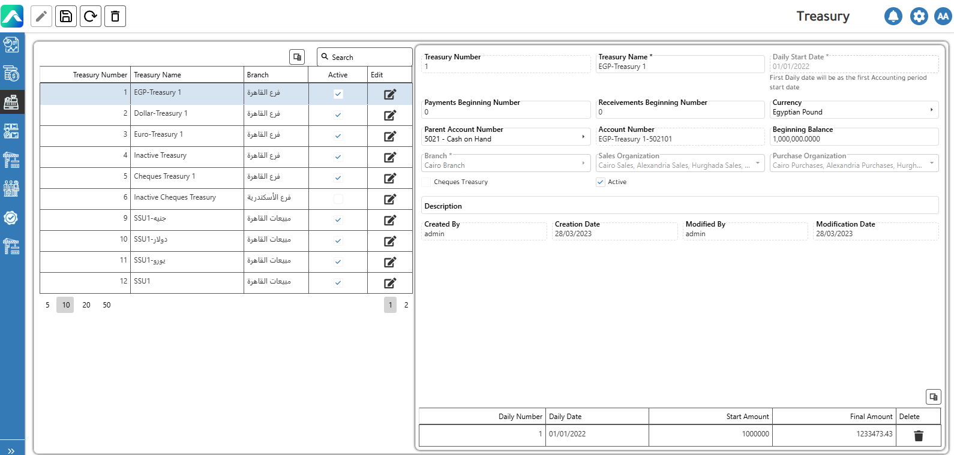Edit the Dollar-Treasury 1 row
The width and height of the screenshot is (954, 455).
pos(390,115)
